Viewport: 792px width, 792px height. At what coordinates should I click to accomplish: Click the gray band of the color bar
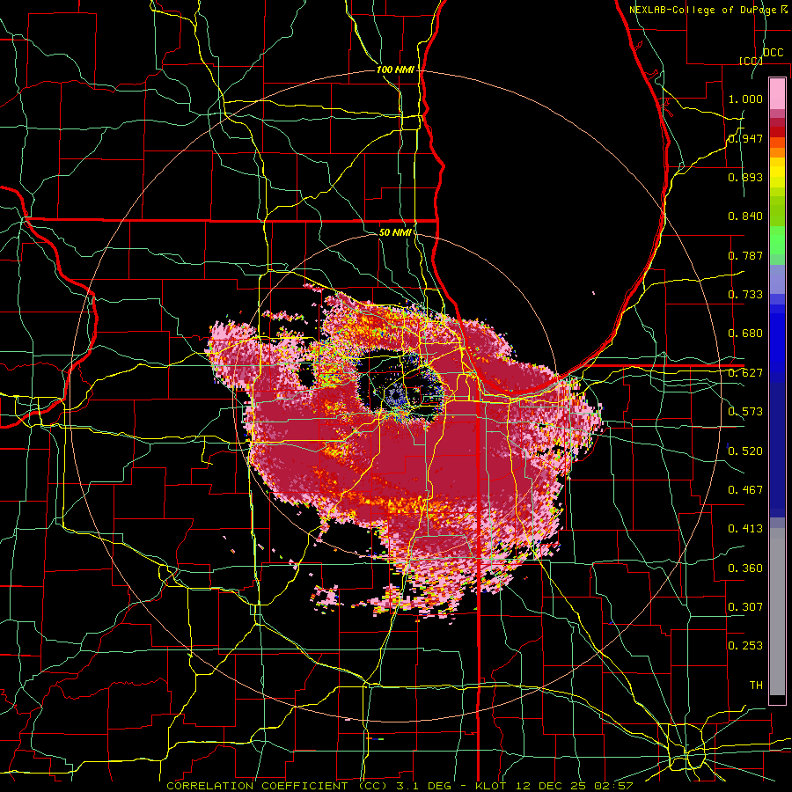pyautogui.click(x=777, y=612)
